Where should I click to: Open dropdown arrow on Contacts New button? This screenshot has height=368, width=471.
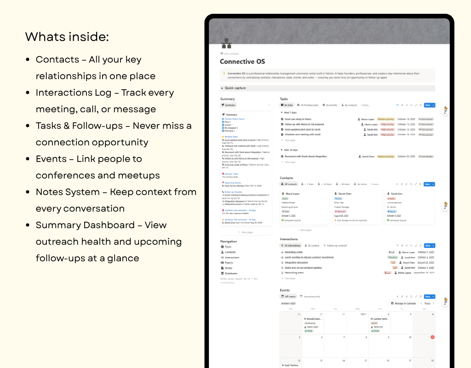(x=433, y=184)
